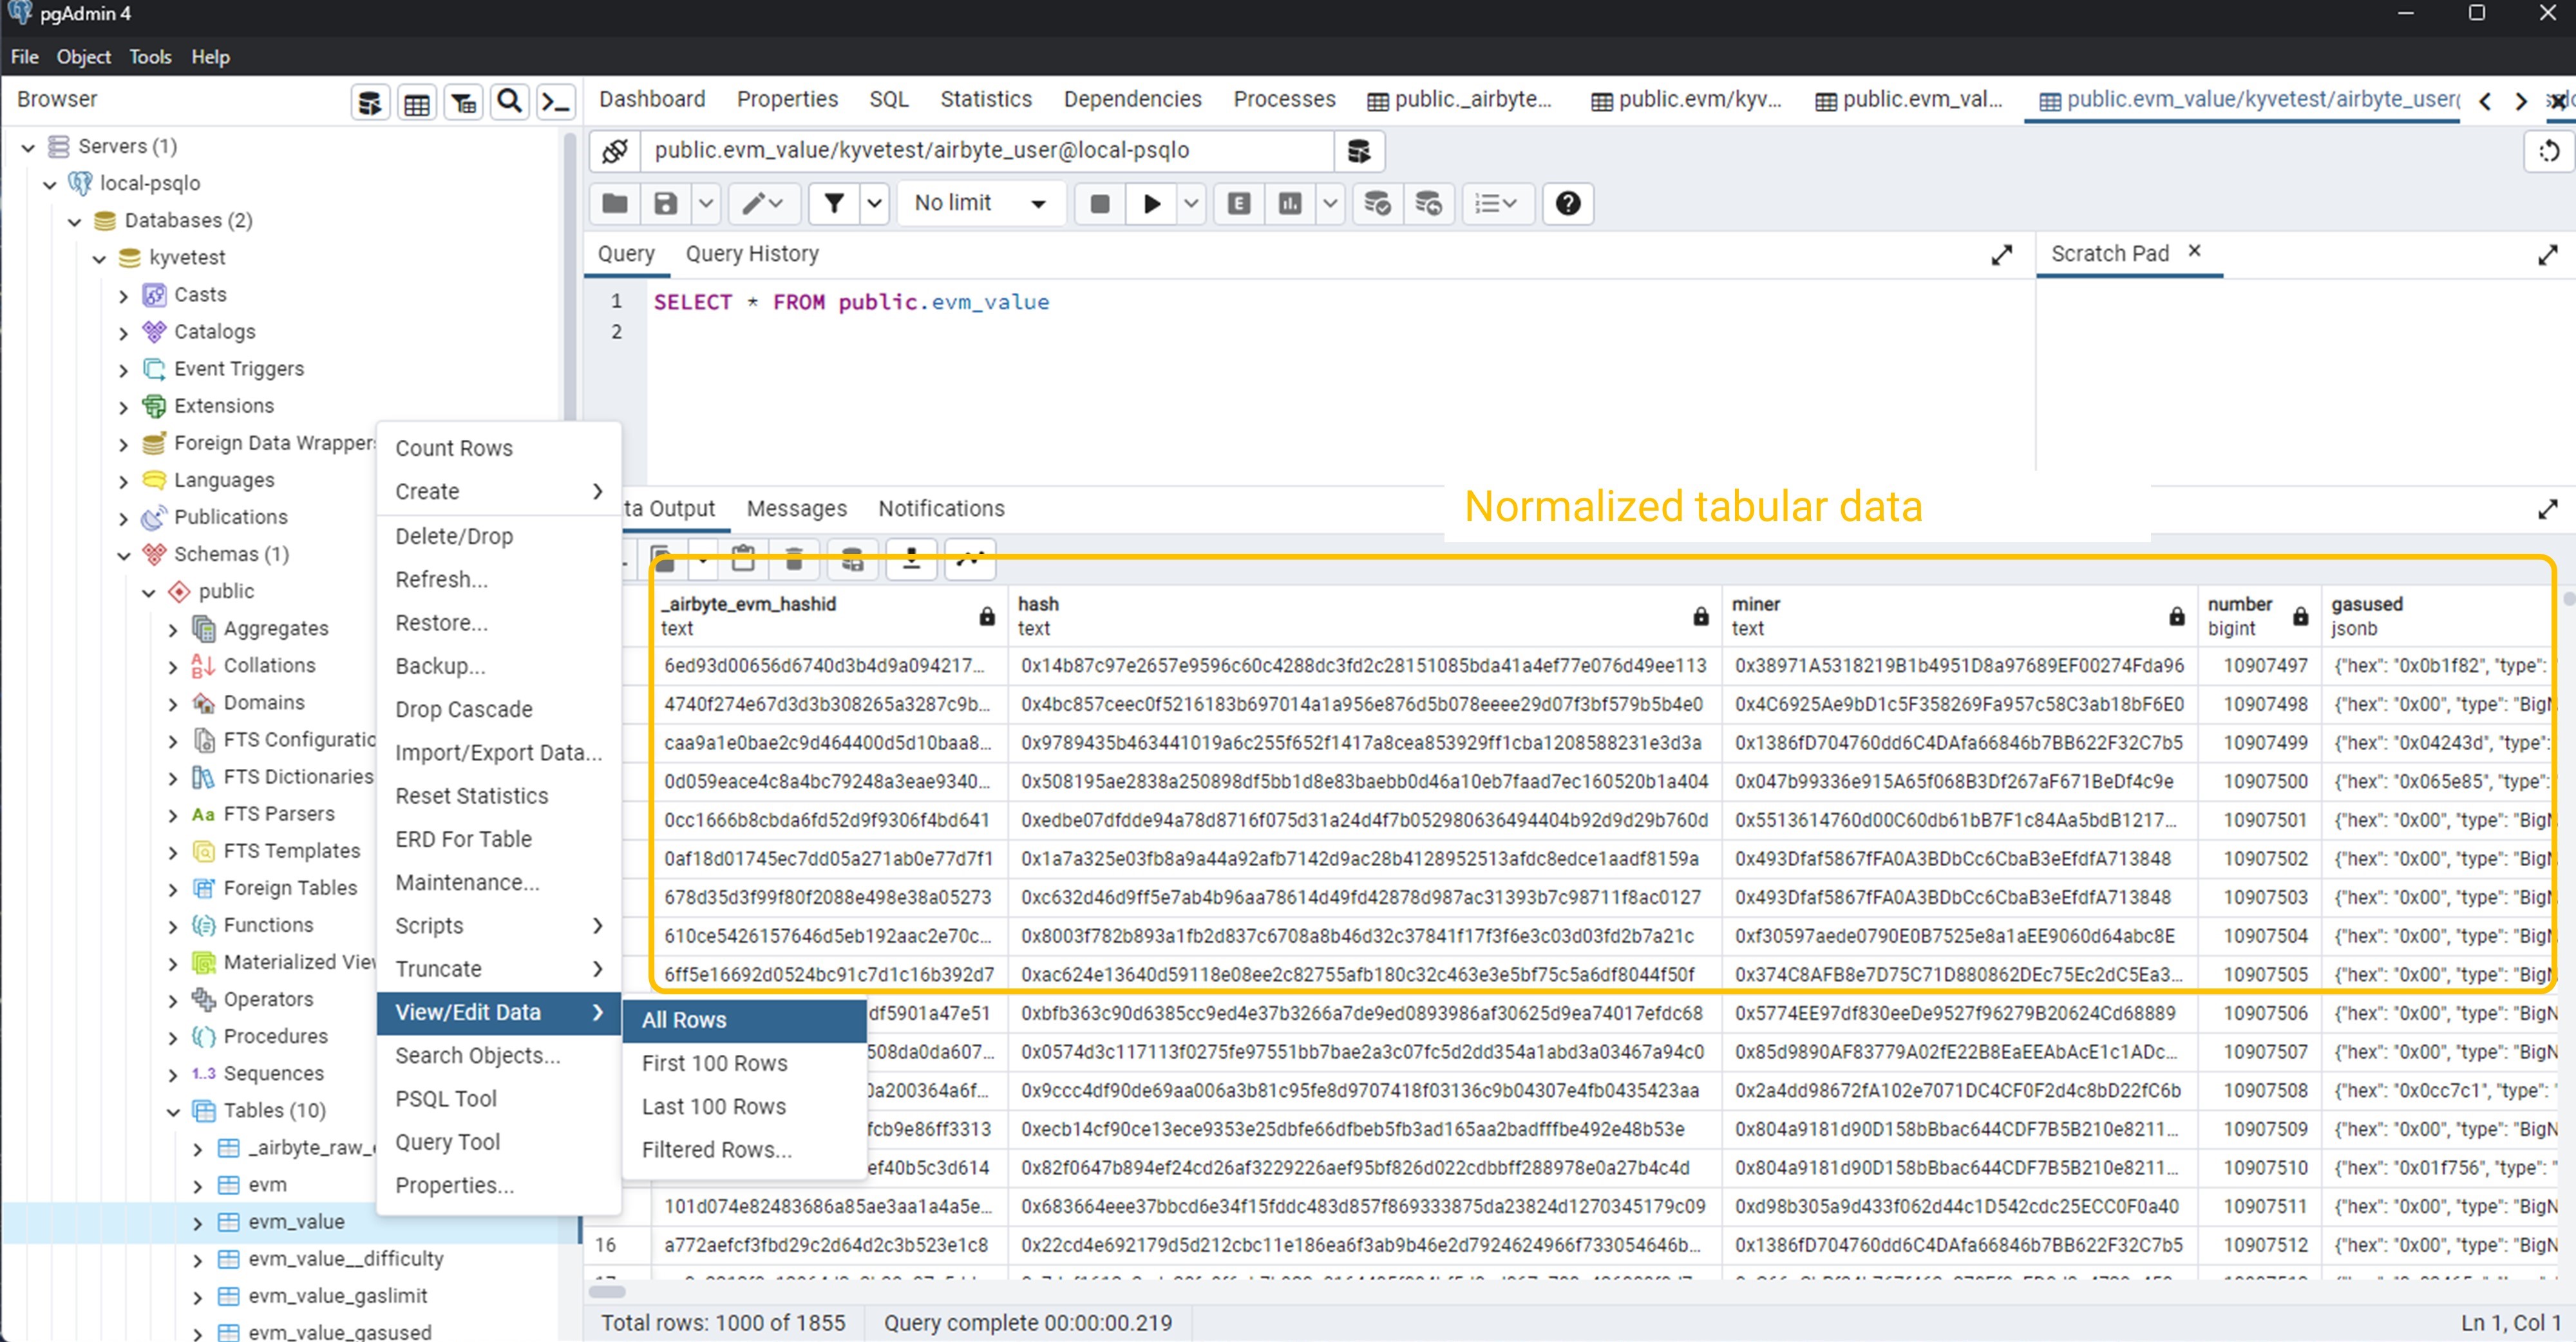Click the Commit database icon
The width and height of the screenshot is (2576, 1342).
[1377, 204]
